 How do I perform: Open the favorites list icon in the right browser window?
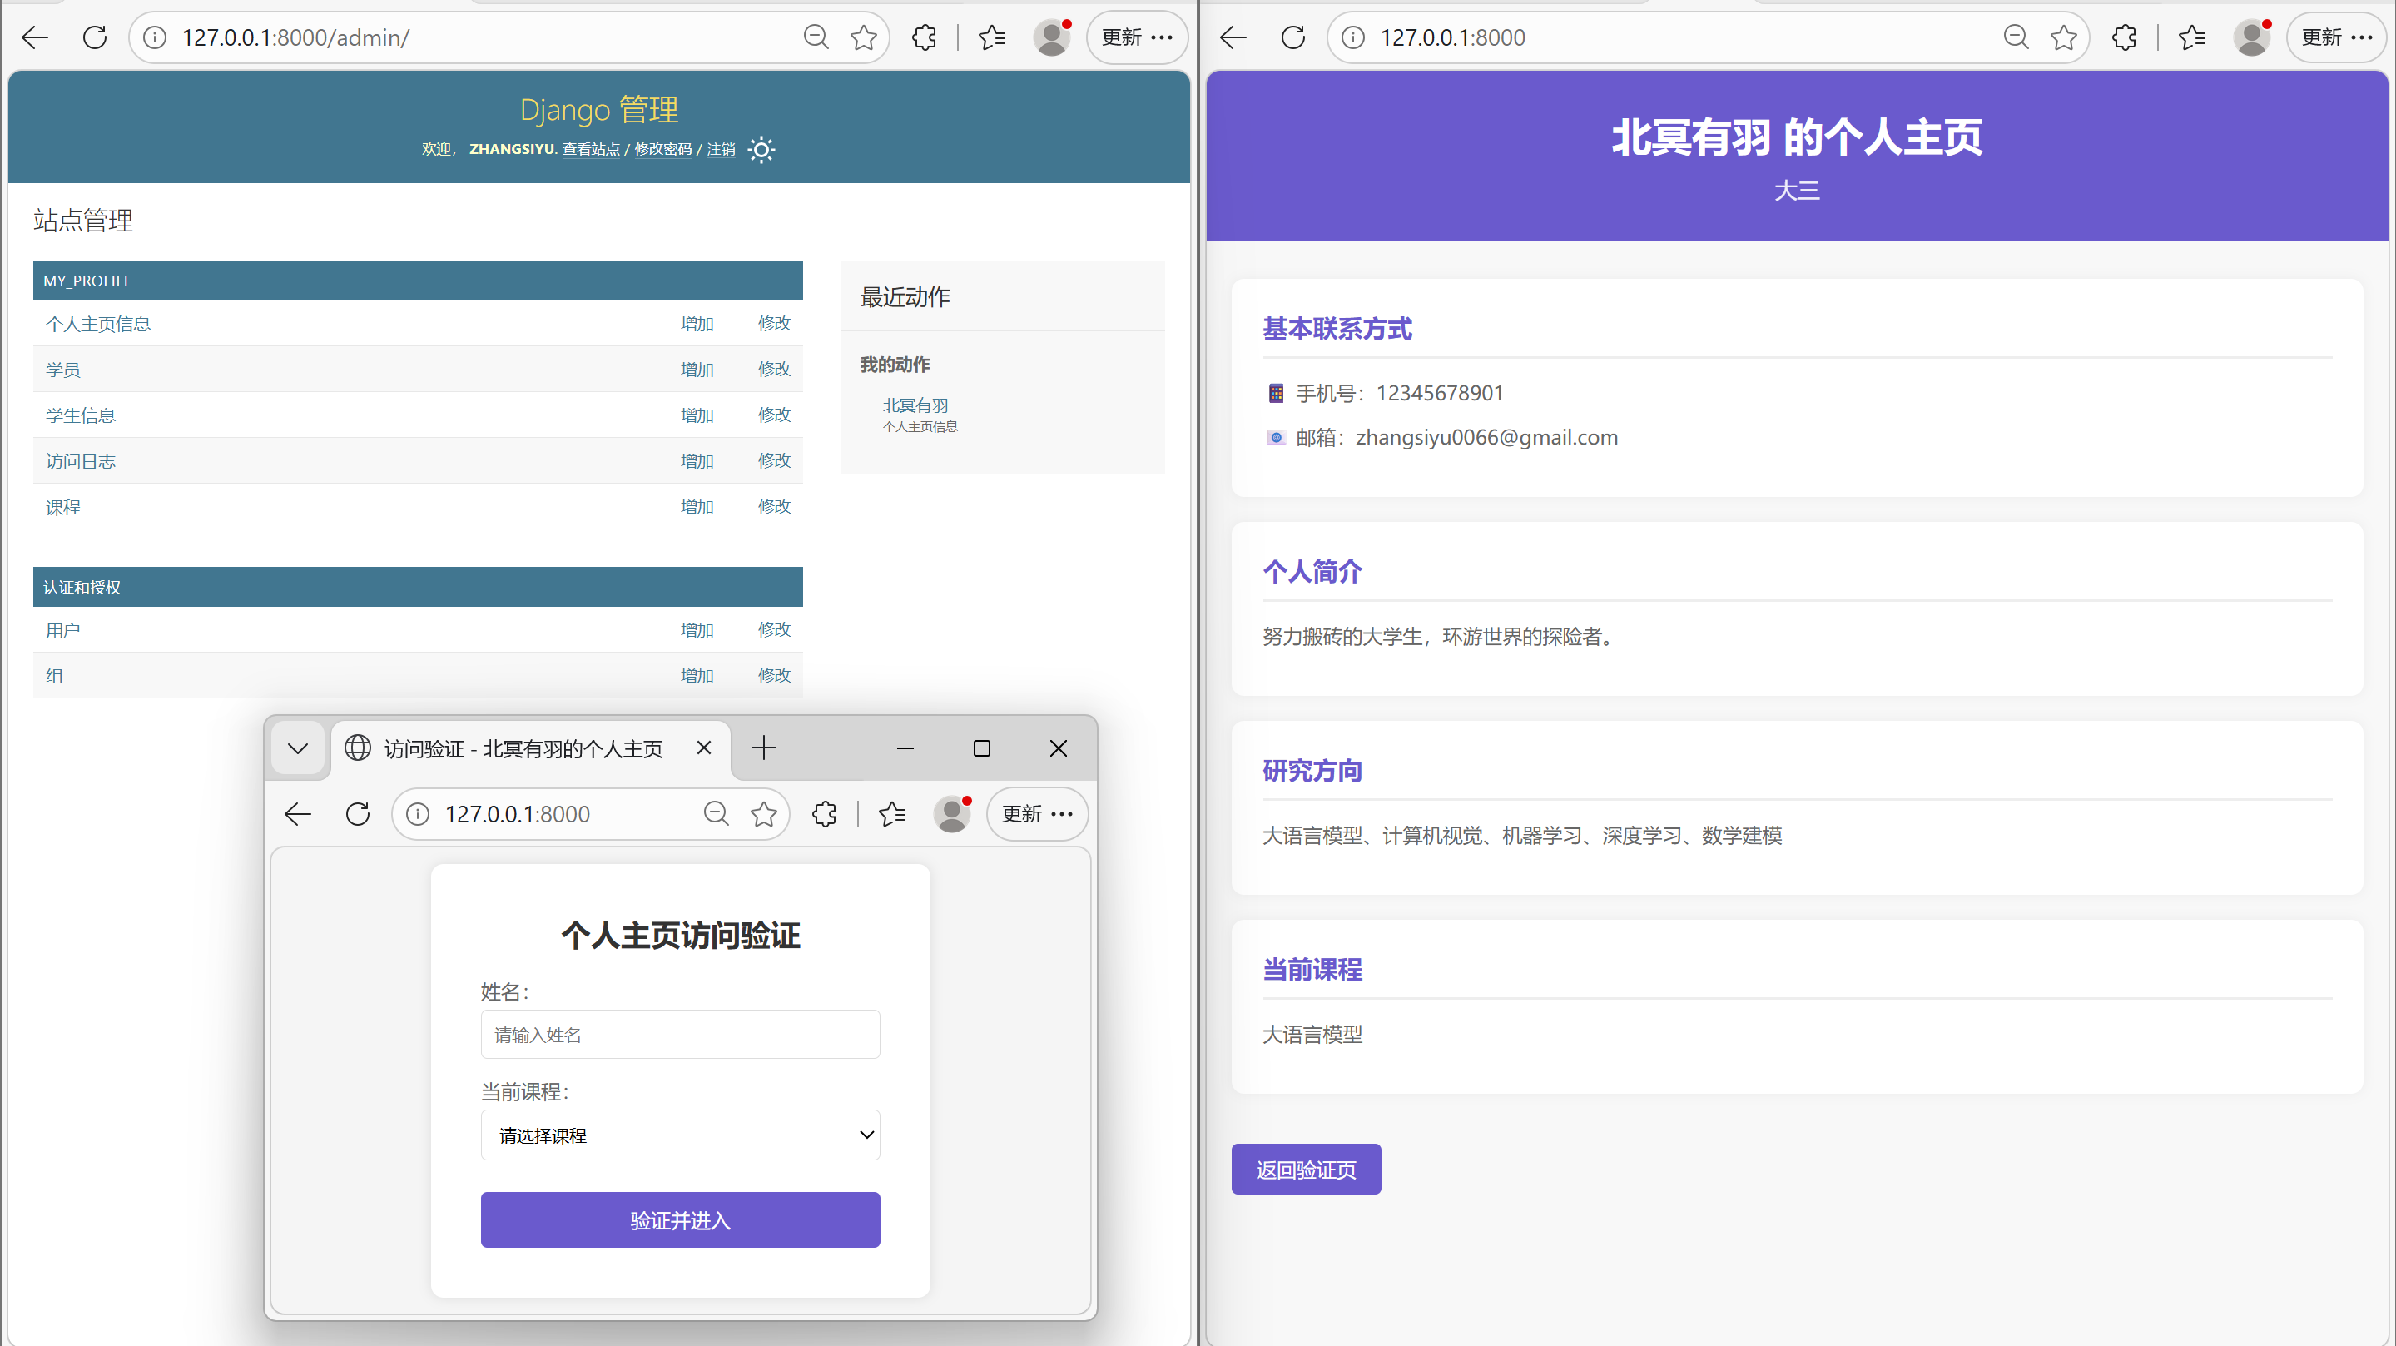[x=2191, y=37]
